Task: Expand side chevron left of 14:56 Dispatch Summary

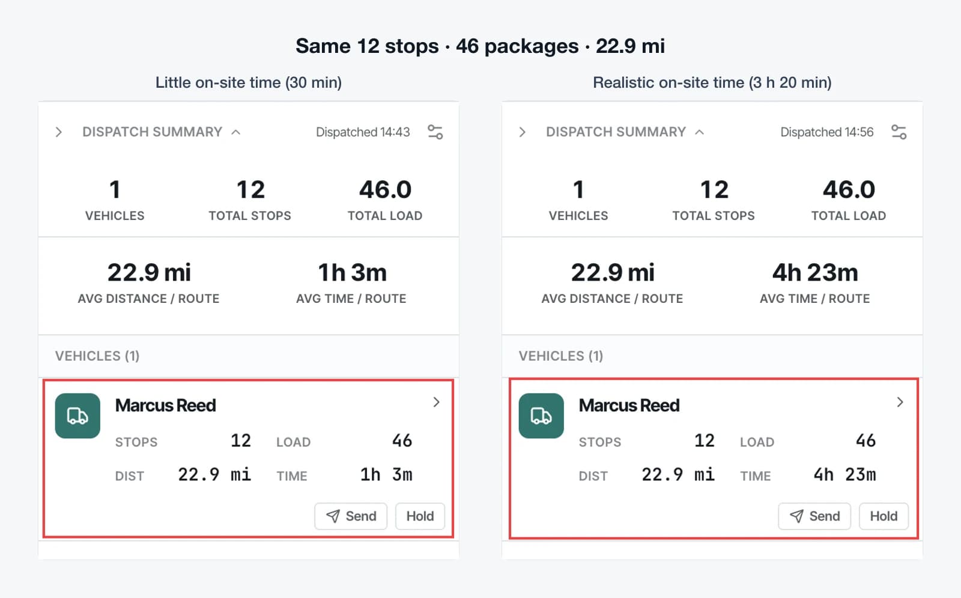Action: click(x=522, y=132)
